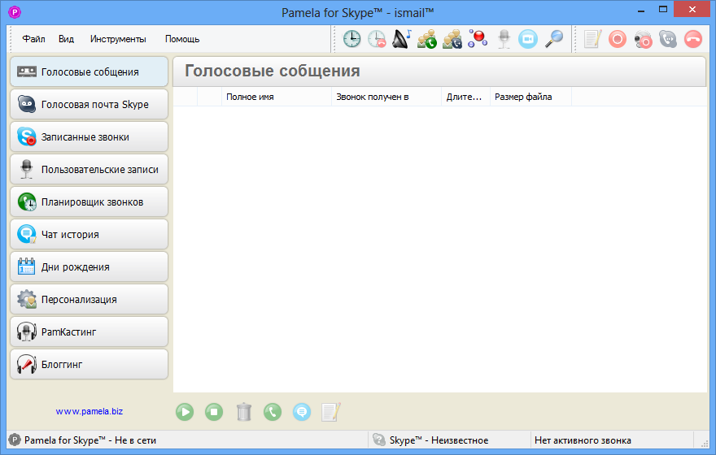Viewport: 716px width, 455px height.
Task: Click the red ball with blue dots icon
Action: pos(478,39)
